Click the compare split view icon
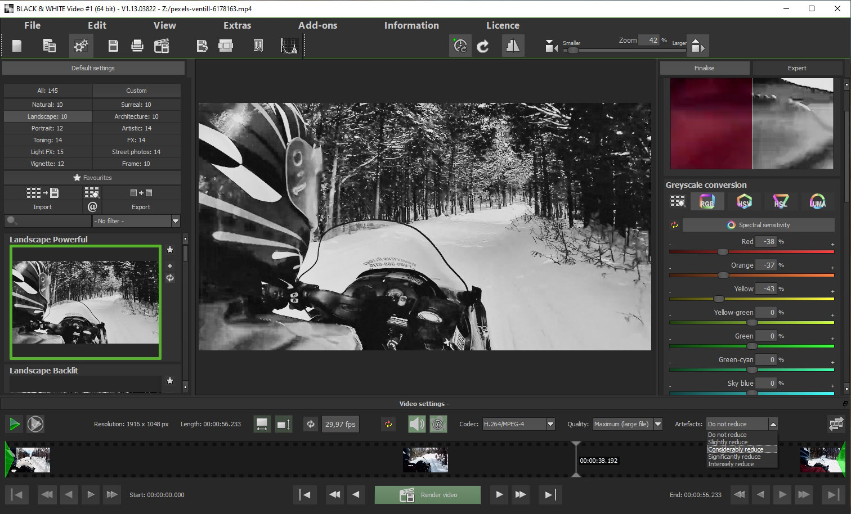851x514 pixels. pyautogui.click(x=513, y=46)
